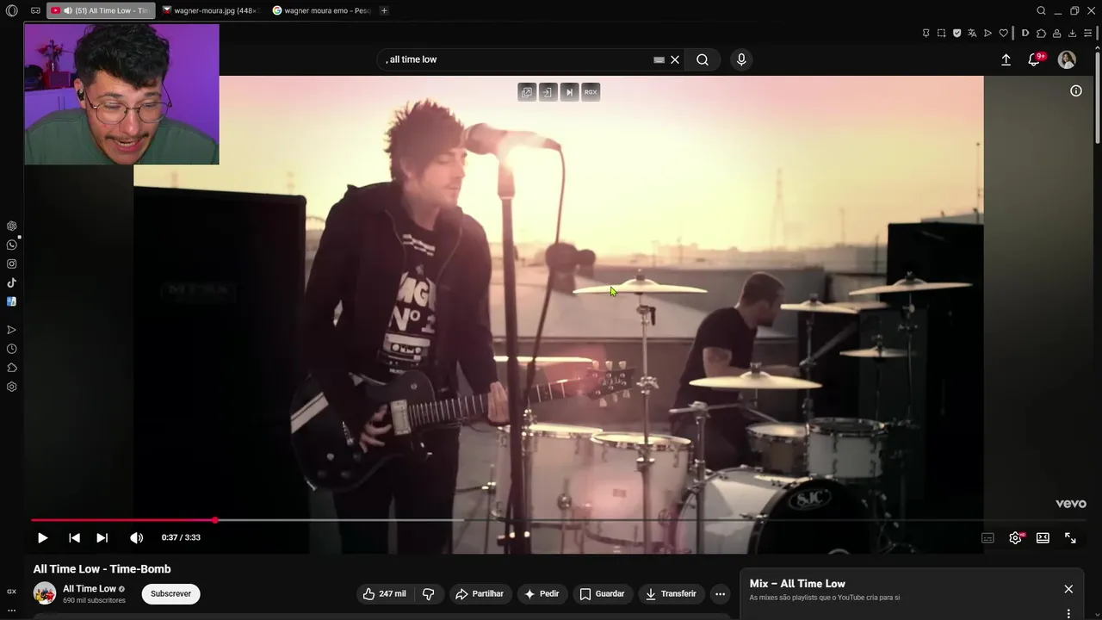The height and width of the screenshot is (620, 1102).
Task: Open YouTube notifications bell
Action: point(1035,59)
